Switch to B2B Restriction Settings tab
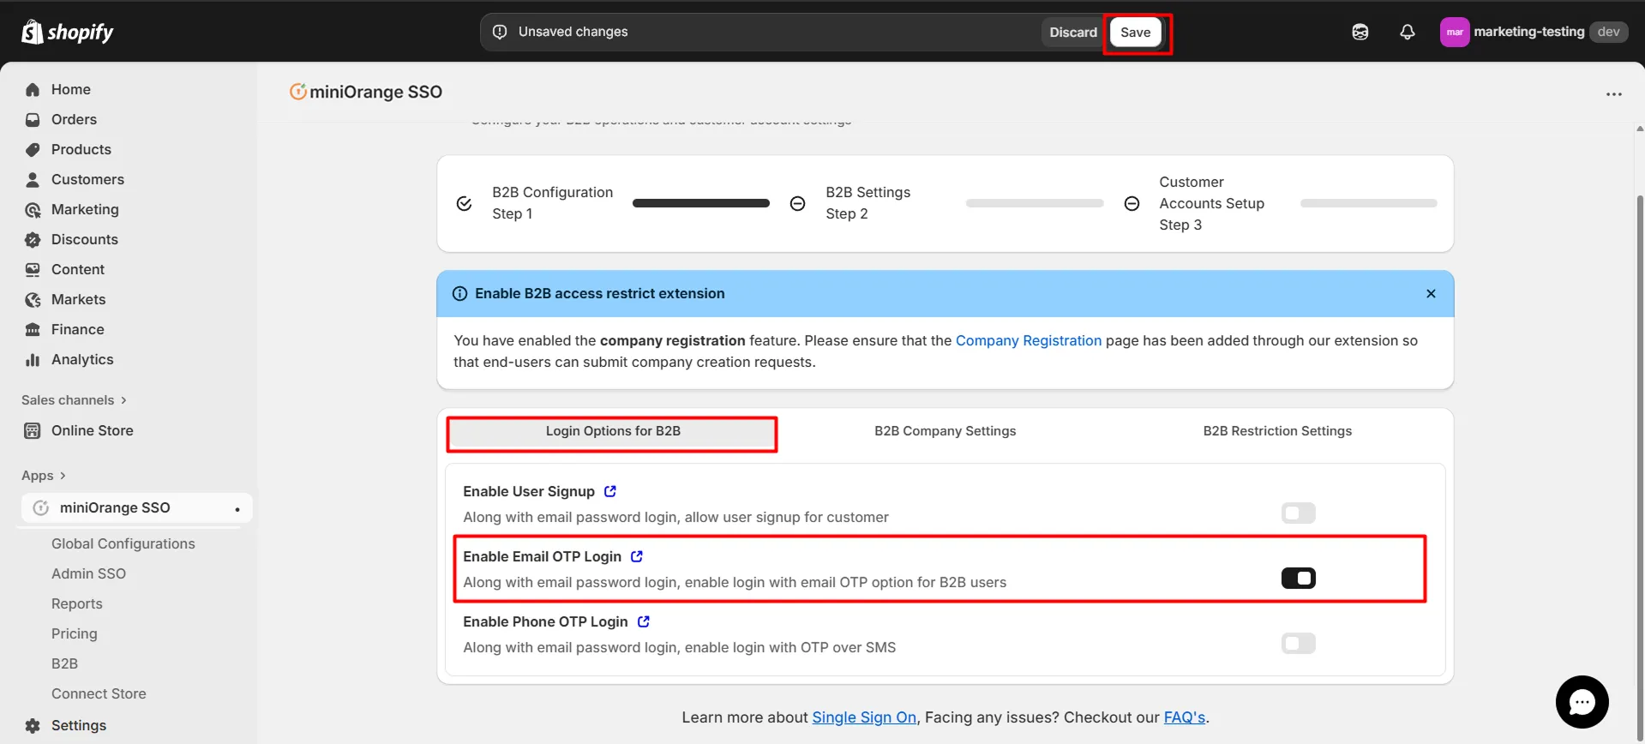This screenshot has height=744, width=1645. pyautogui.click(x=1277, y=431)
